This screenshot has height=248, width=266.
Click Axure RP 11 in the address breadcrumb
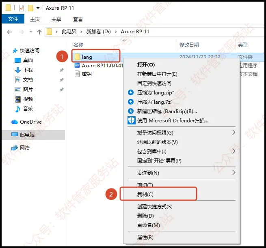pyautogui.click(x=135, y=32)
